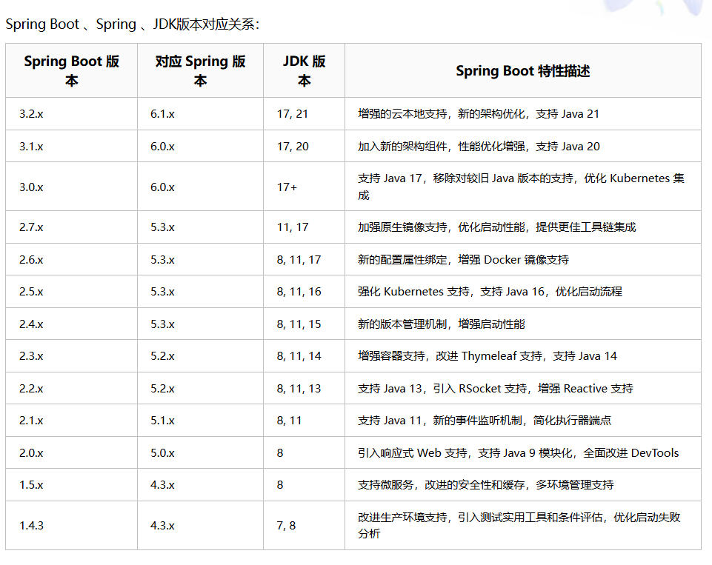Click the 'Spring Boot 版本' column header

(71, 70)
